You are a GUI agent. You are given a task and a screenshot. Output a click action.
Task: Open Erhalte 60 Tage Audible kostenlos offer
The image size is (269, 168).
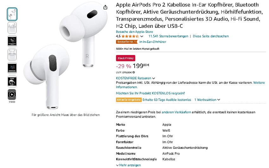coord(167,100)
